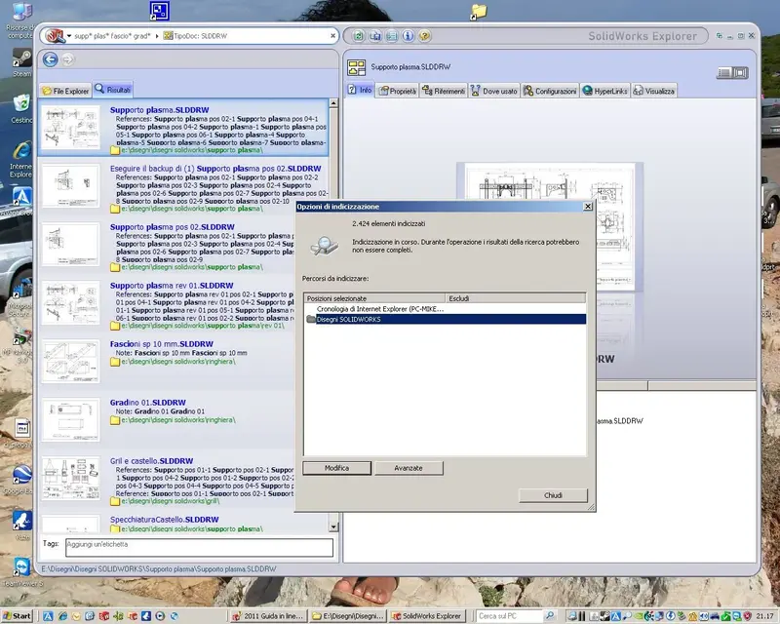Screen dimensions: 780x624
Task: Open the folder shortcut on the desktop top
Action: coord(479,12)
